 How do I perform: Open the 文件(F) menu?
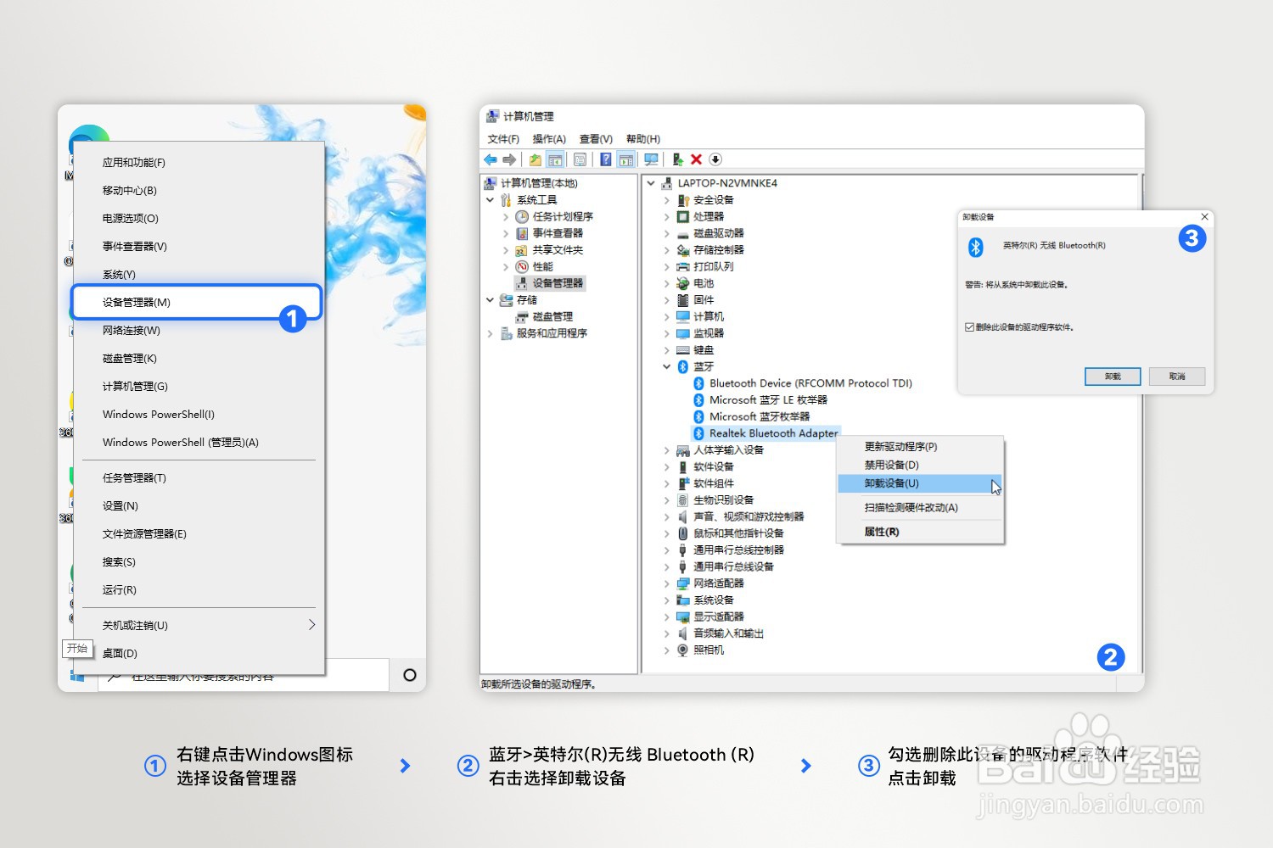pyautogui.click(x=503, y=139)
